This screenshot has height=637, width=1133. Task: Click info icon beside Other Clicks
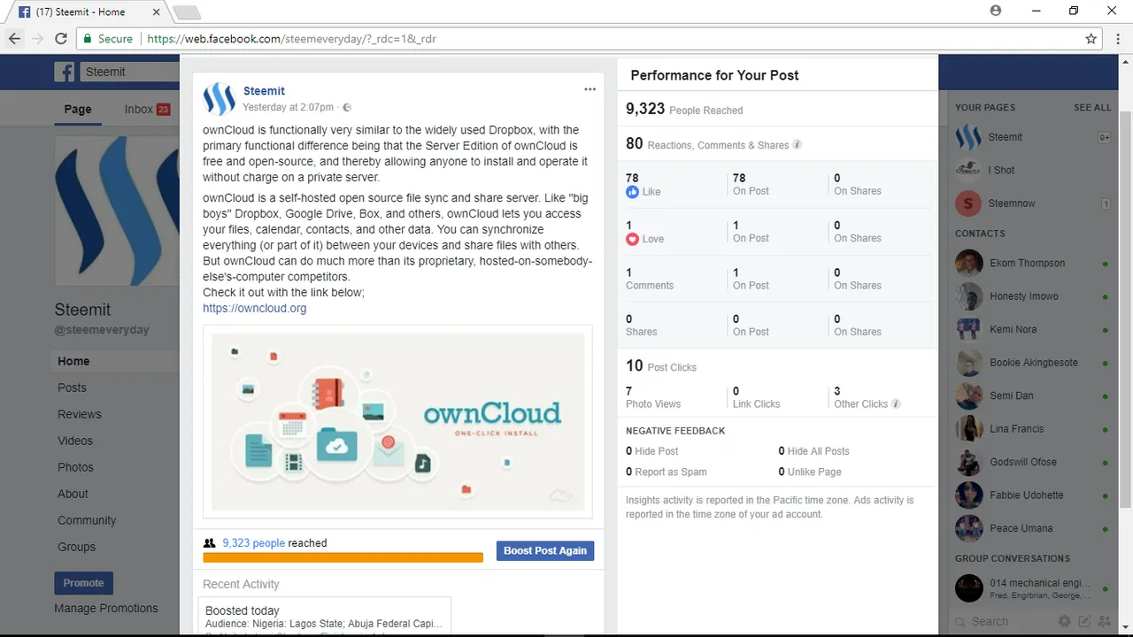tap(896, 404)
